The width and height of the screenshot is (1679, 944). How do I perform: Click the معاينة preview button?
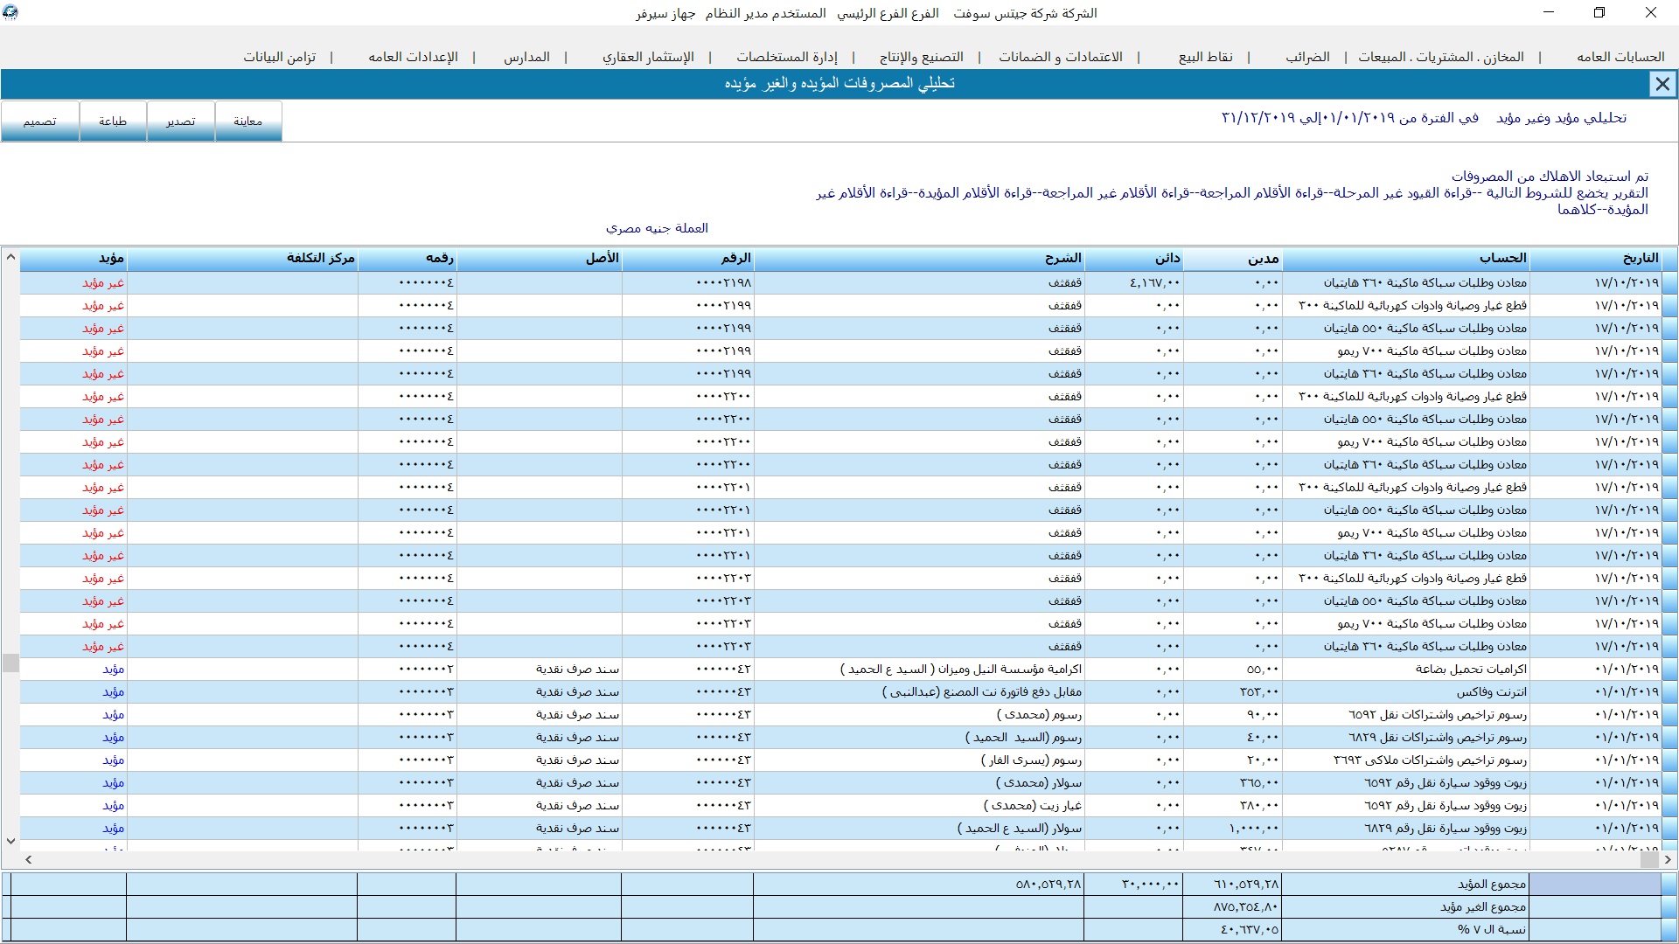pos(248,121)
